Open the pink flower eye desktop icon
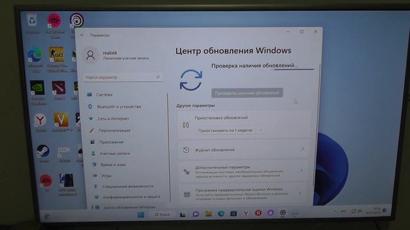410x230 pixels. [54, 20]
